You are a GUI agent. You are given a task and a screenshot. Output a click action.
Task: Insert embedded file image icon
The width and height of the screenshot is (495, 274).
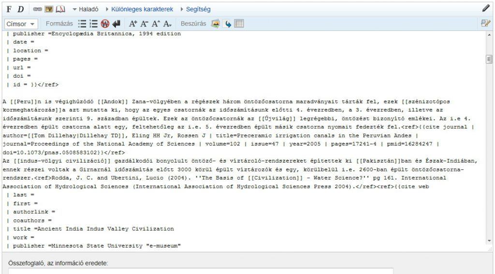49,9
